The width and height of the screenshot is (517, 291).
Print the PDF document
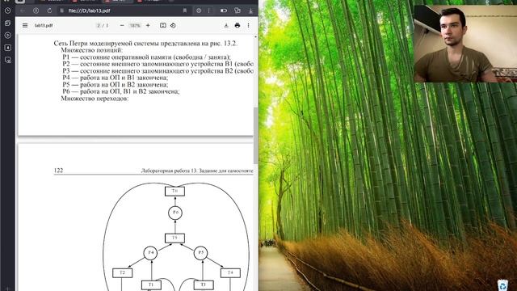click(237, 25)
